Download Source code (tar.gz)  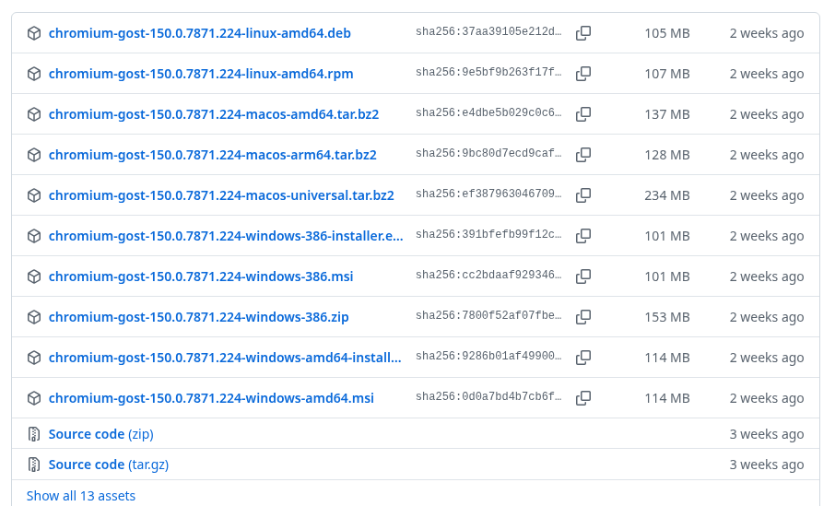click(109, 465)
